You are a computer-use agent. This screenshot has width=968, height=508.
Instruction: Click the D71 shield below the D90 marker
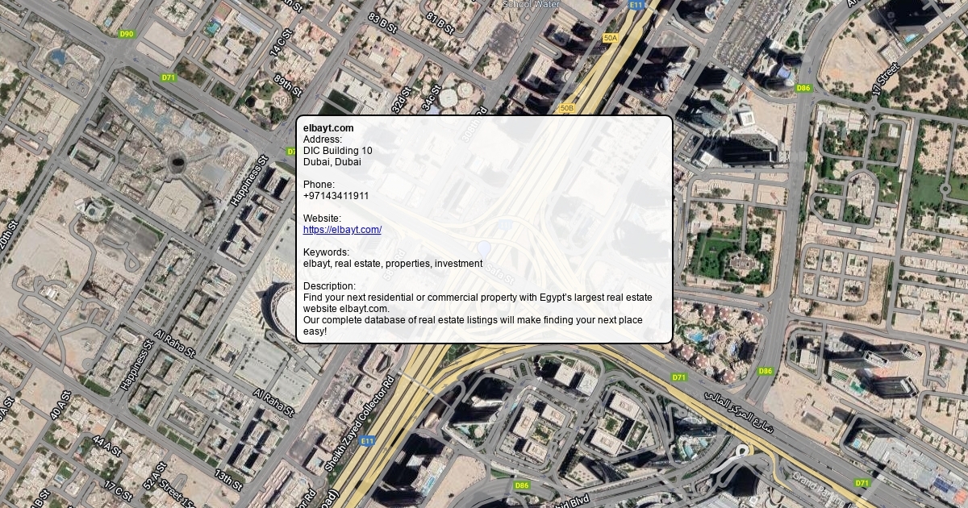pos(168,78)
